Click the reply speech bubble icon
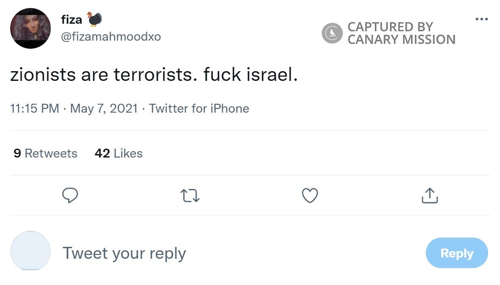This screenshot has width=500, height=285. click(71, 195)
